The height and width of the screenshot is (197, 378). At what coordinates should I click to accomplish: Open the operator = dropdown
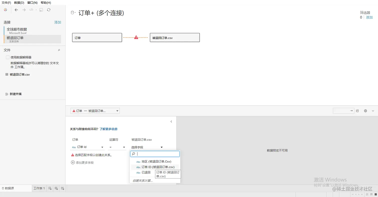coord(117,147)
